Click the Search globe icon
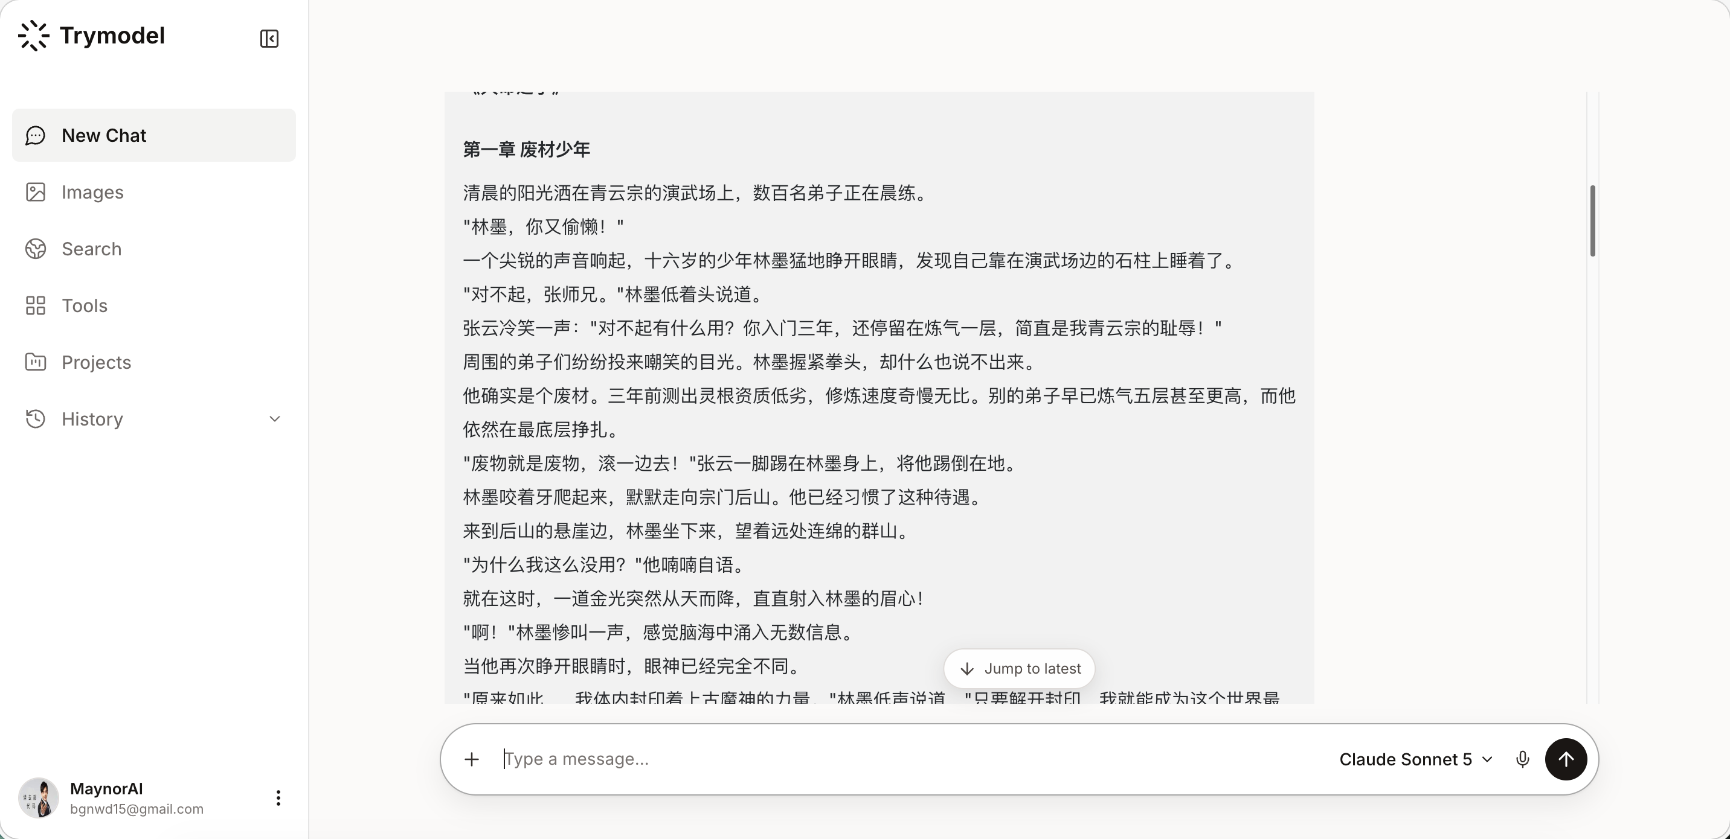This screenshot has width=1730, height=839. click(36, 249)
